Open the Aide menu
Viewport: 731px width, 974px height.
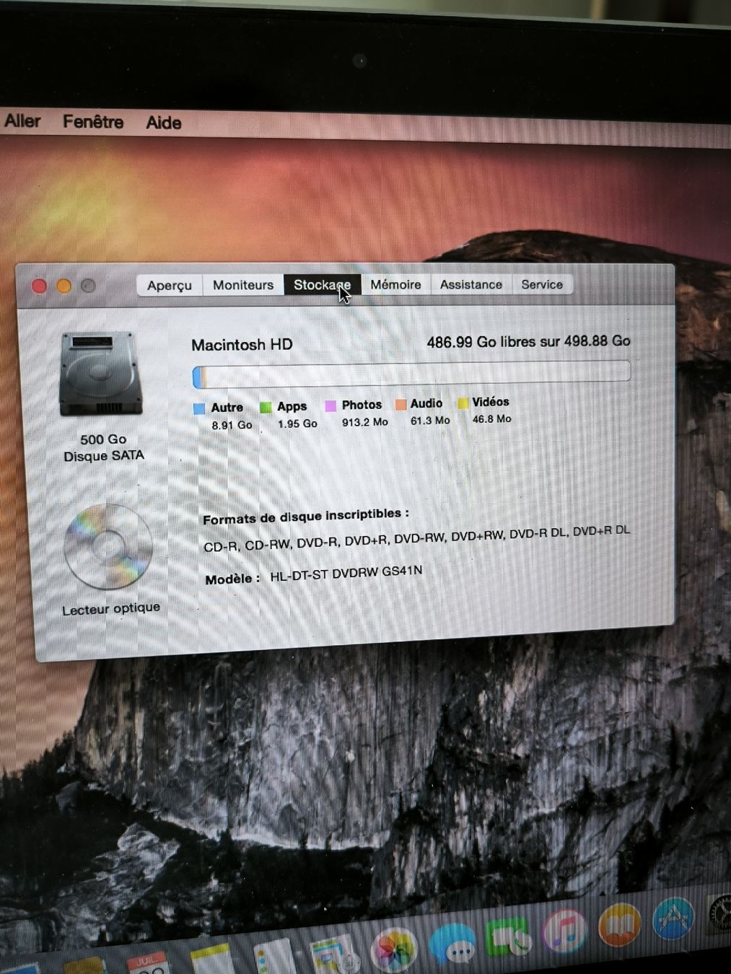pos(163,123)
